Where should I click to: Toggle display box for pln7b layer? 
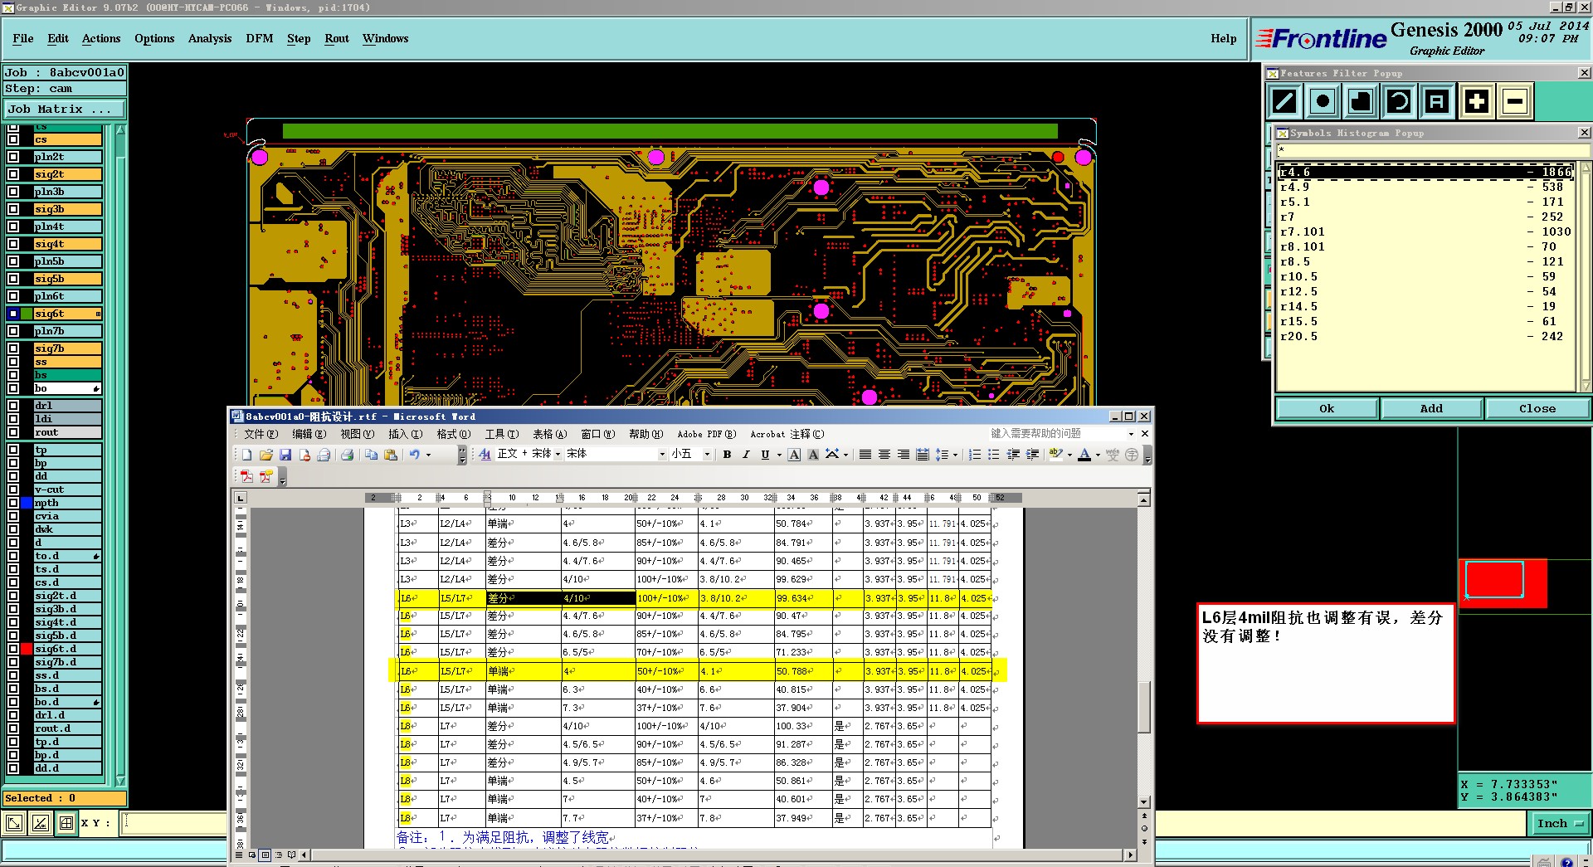(13, 331)
